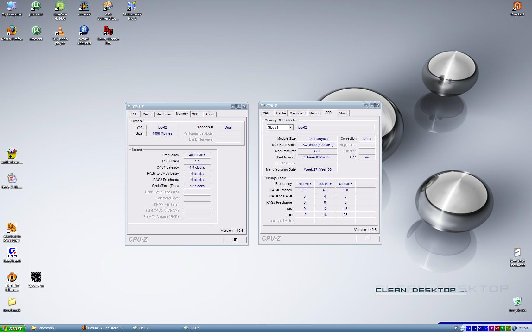Click the 12 clocks cycle time value
Image resolution: width=532 pixels, height=332 pixels.
point(197,186)
